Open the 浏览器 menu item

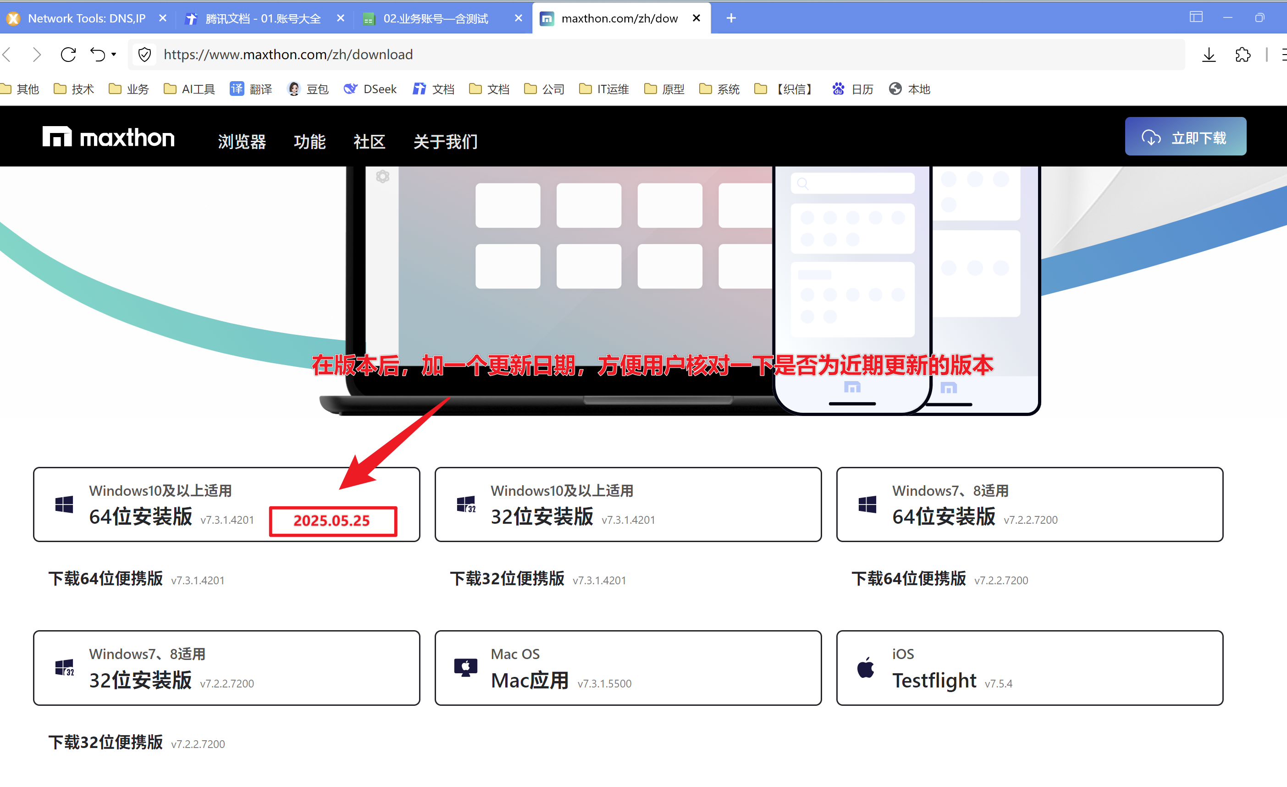click(x=242, y=141)
